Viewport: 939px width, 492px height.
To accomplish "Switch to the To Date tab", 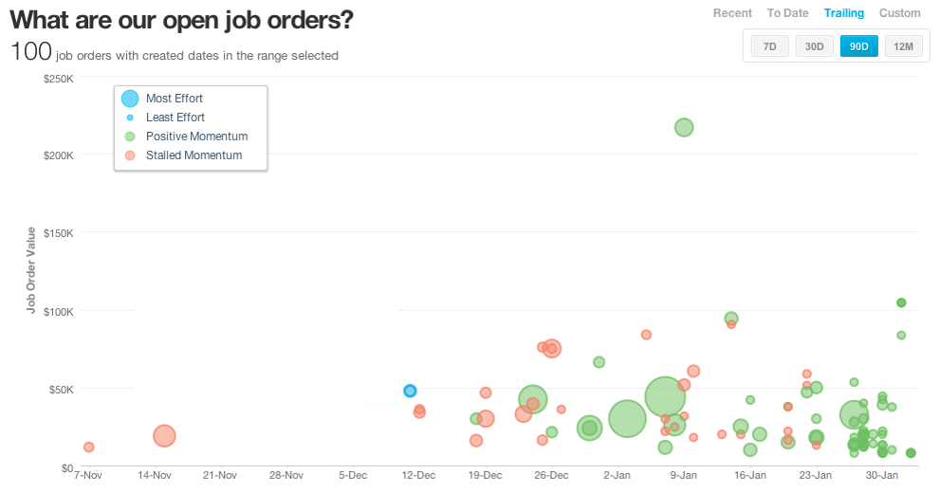I will (x=787, y=13).
